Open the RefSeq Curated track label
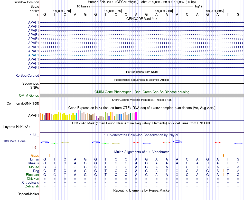The width and height of the screenshot is (244, 200). [27, 76]
